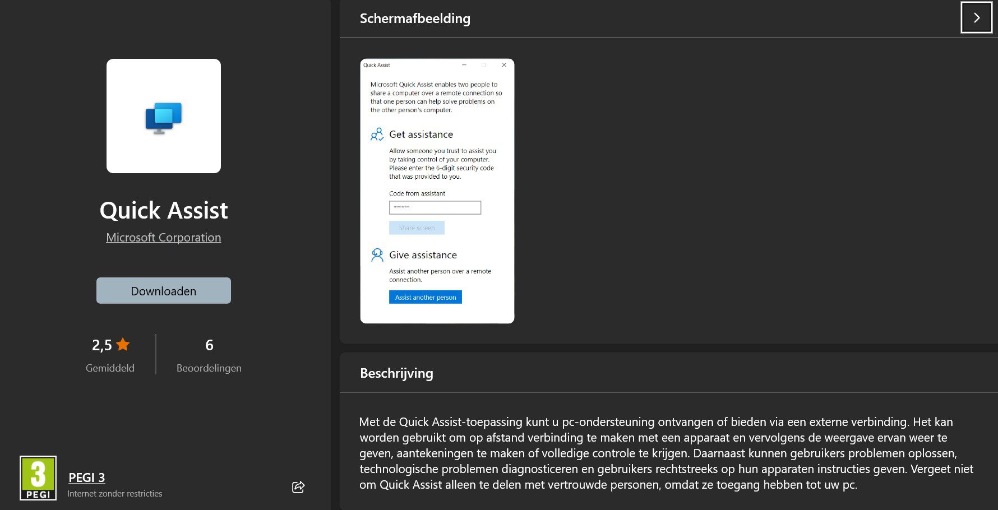Click the Share screen button in preview

point(417,228)
